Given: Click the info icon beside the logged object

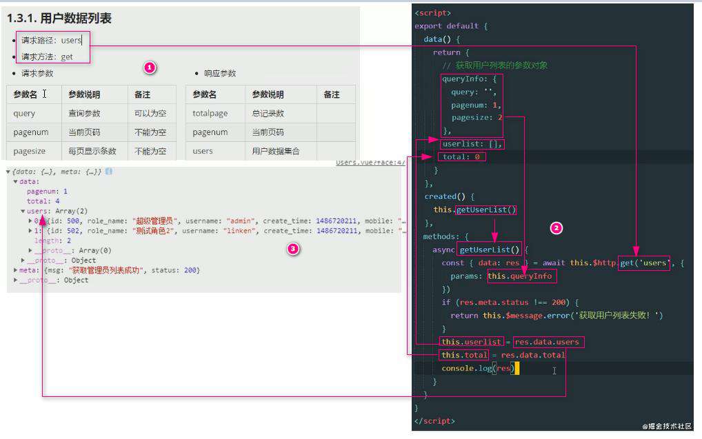Looking at the screenshot, I should pyautogui.click(x=109, y=172).
